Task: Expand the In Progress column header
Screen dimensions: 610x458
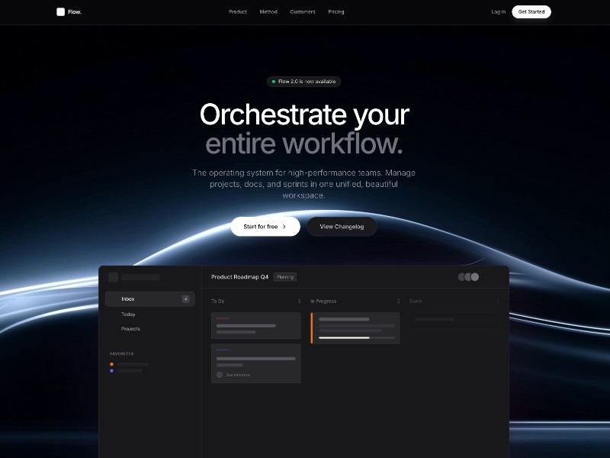Action: tap(324, 301)
